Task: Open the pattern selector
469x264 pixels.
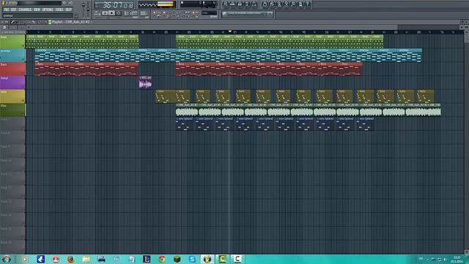Action: [144, 13]
